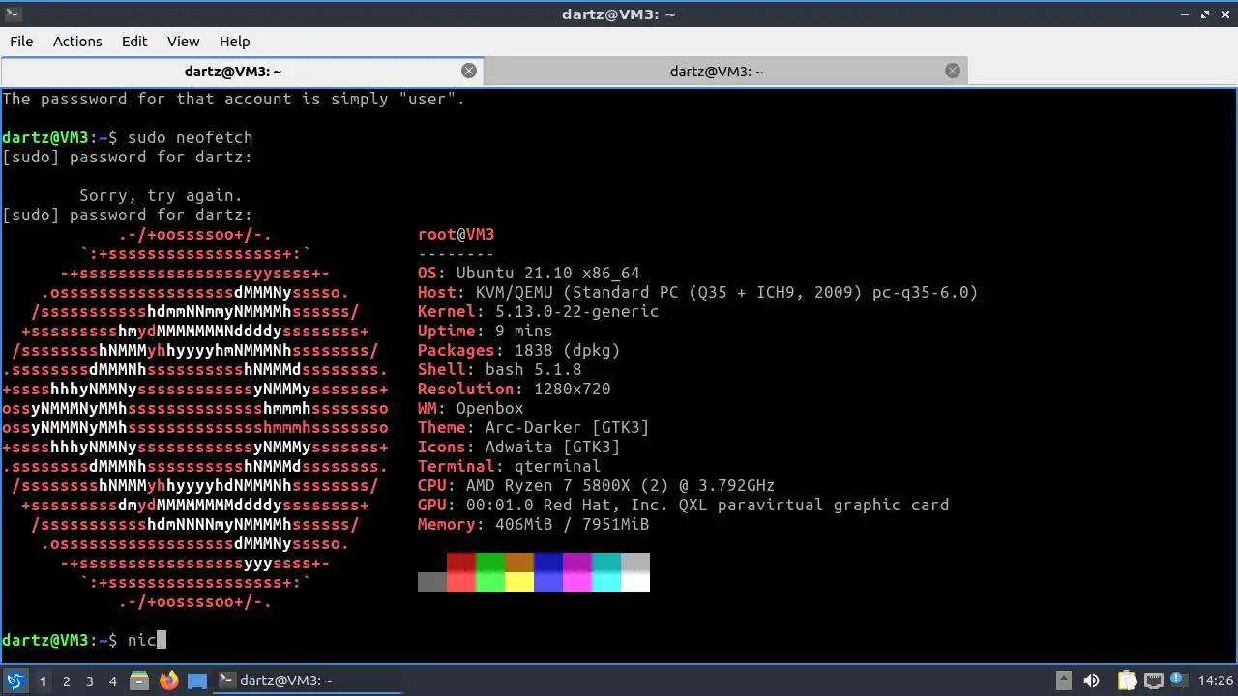Switch to virtual desktop 4
Screen dimensions: 1238x696
tap(112, 681)
